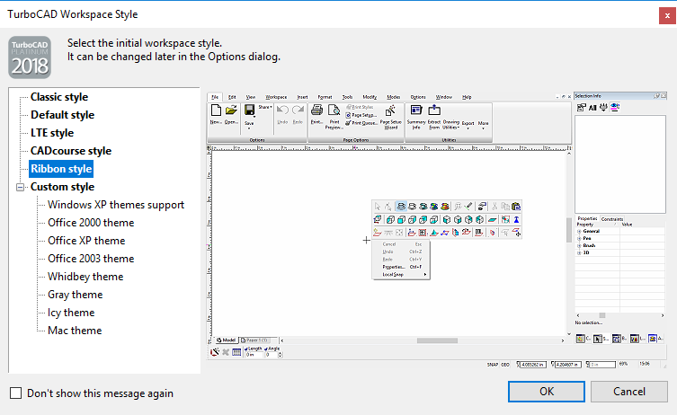677x415 pixels.
Task: Select CADcourse style workspace
Action: coord(71,151)
